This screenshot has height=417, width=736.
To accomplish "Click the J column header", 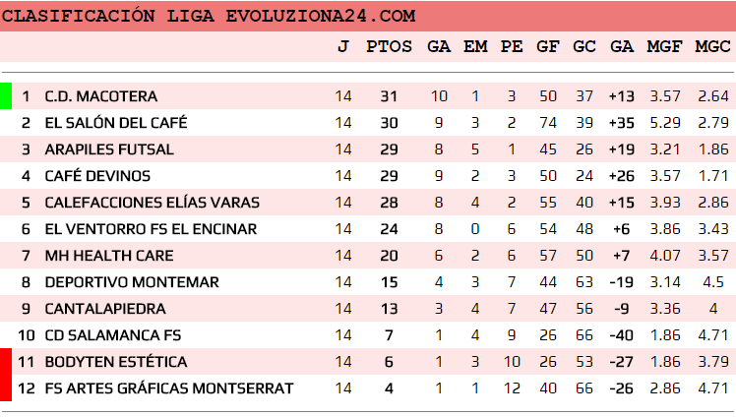I will tap(342, 46).
